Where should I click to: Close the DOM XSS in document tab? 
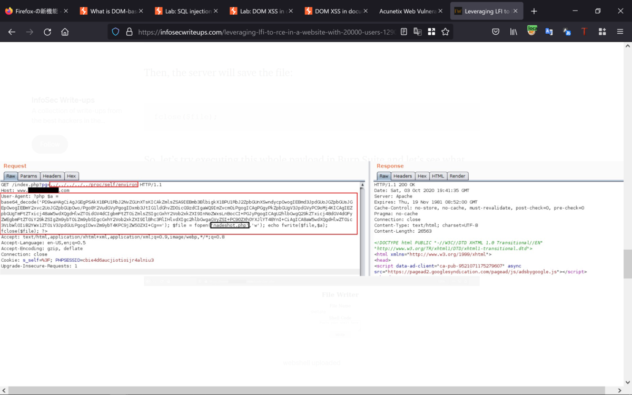365,11
